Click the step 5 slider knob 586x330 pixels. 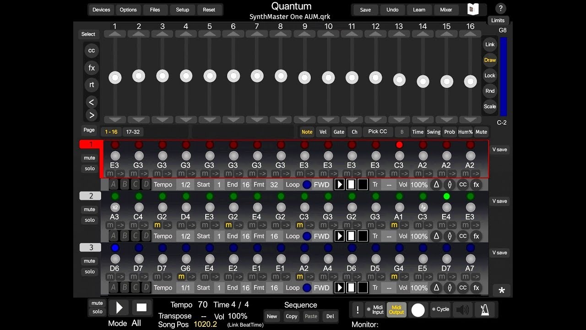coord(210,76)
